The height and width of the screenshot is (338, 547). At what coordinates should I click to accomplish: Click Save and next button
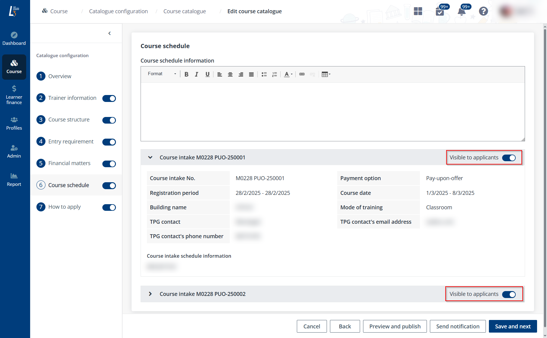pyautogui.click(x=513, y=326)
